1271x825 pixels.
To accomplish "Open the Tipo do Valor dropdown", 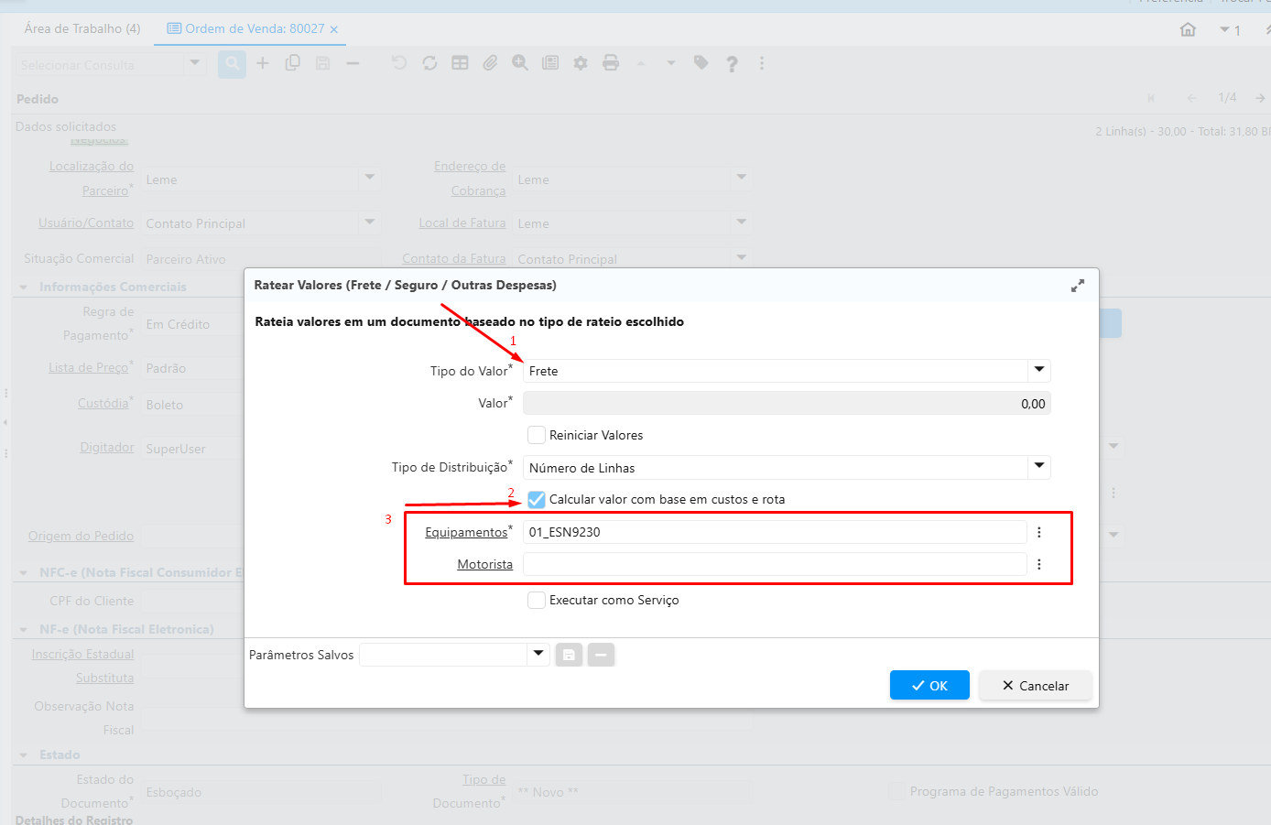I will point(1038,371).
